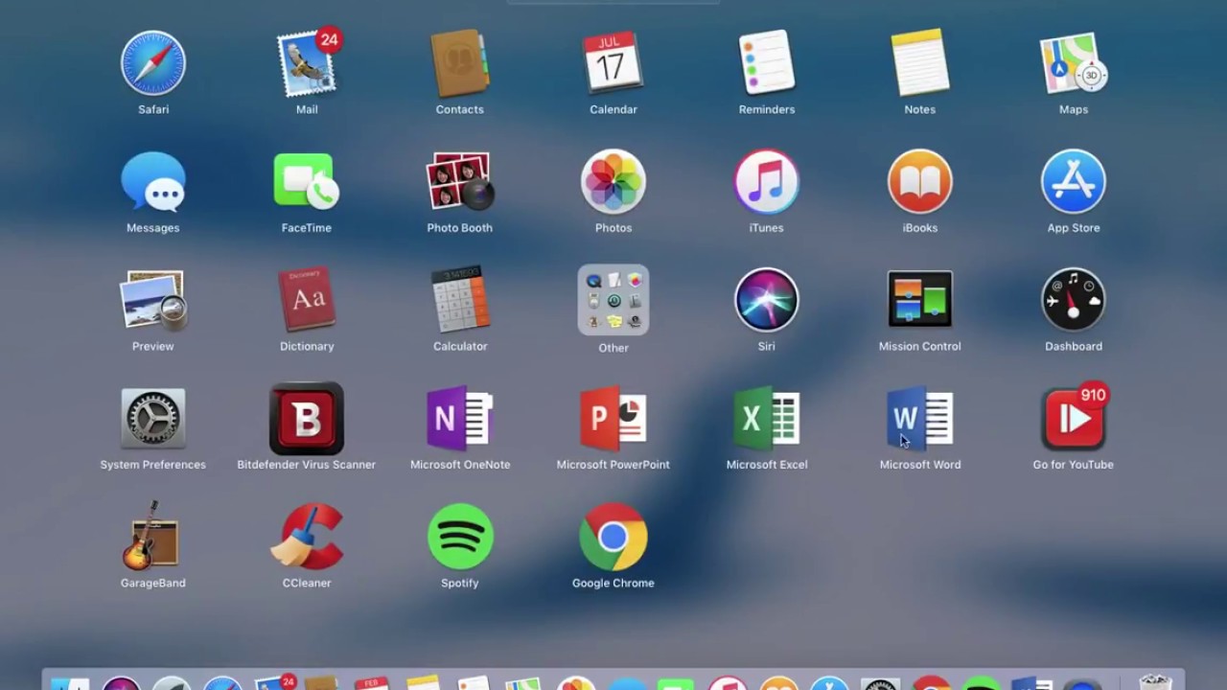The width and height of the screenshot is (1227, 690).
Task: Launch the Preview app
Action: (153, 301)
